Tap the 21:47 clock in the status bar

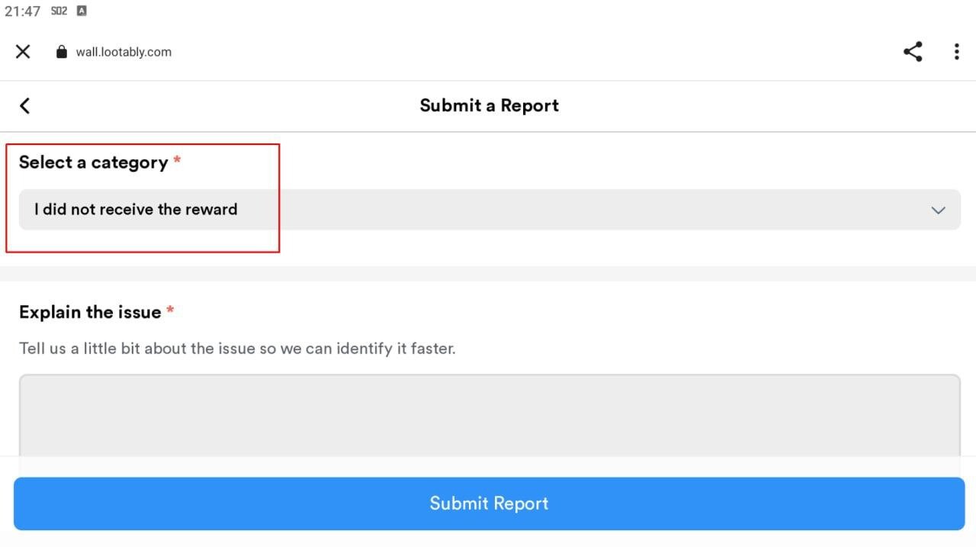[23, 11]
